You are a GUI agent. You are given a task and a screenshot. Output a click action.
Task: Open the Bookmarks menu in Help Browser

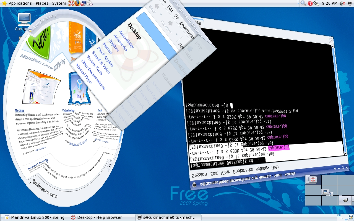pos(187,30)
